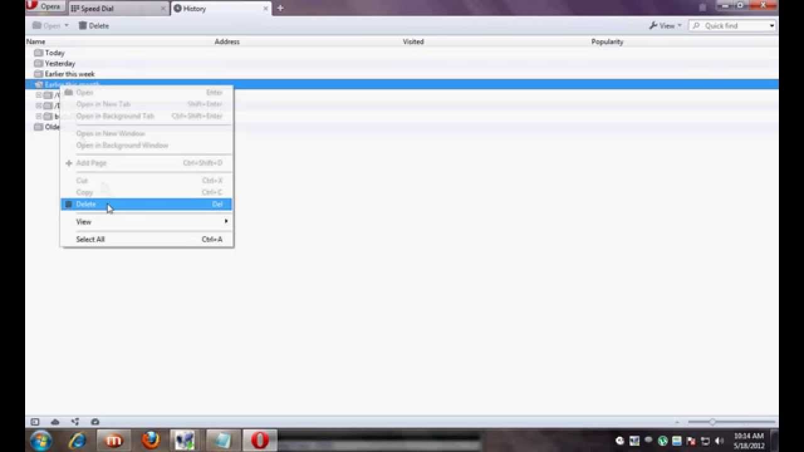Open the Windows Start menu
The image size is (804, 452).
click(41, 440)
